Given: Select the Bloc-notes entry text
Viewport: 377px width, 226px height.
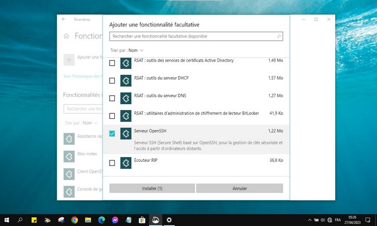Looking at the screenshot, I should 87,154.
